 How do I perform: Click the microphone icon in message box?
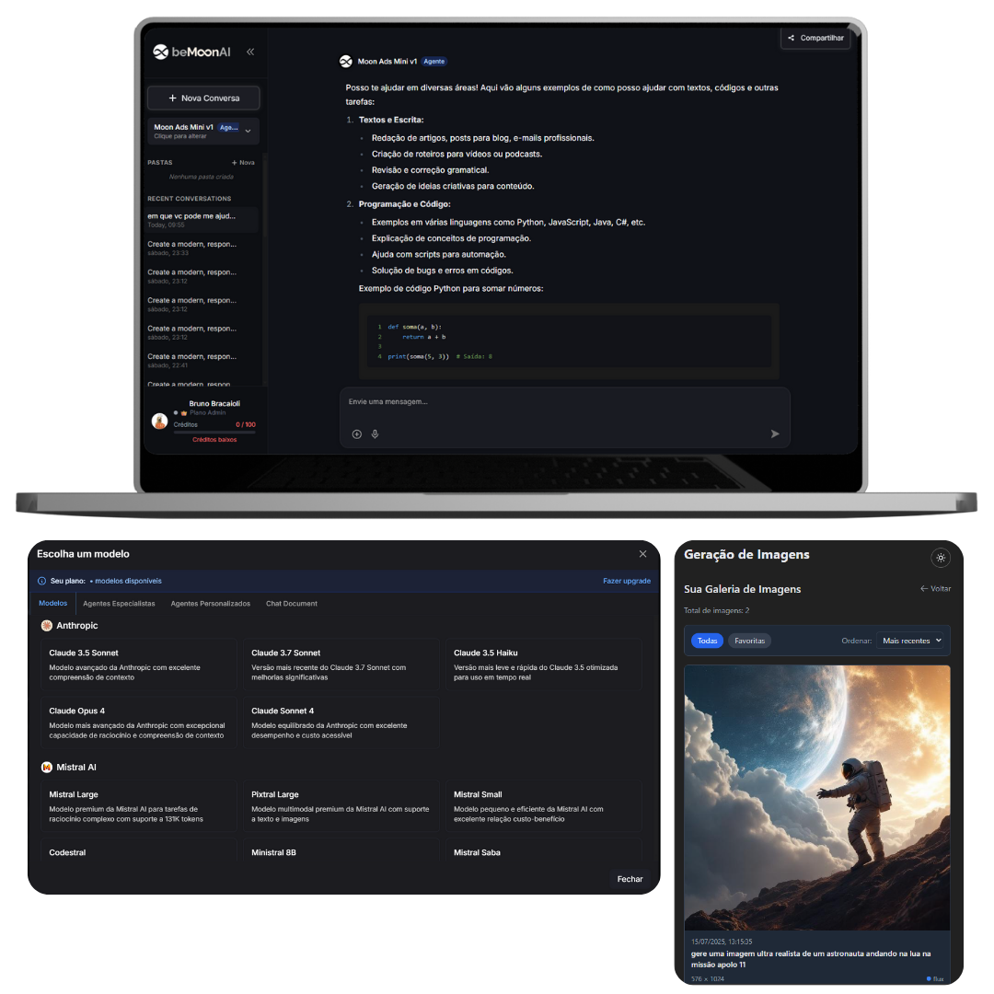(375, 434)
